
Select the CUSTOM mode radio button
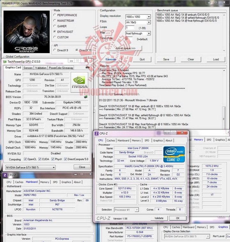tap(55, 37)
